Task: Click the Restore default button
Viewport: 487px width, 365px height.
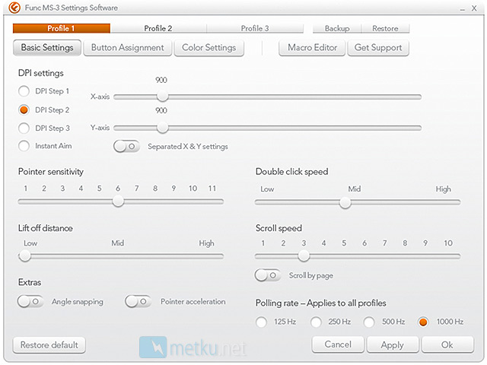Action: pyautogui.click(x=49, y=345)
